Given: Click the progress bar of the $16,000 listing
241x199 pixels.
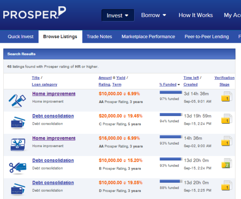Looking at the screenshot, I should [171, 137].
